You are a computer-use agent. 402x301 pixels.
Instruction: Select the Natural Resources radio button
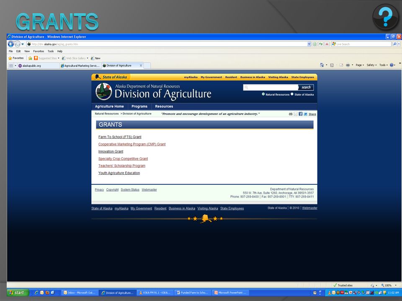pyautogui.click(x=263, y=94)
